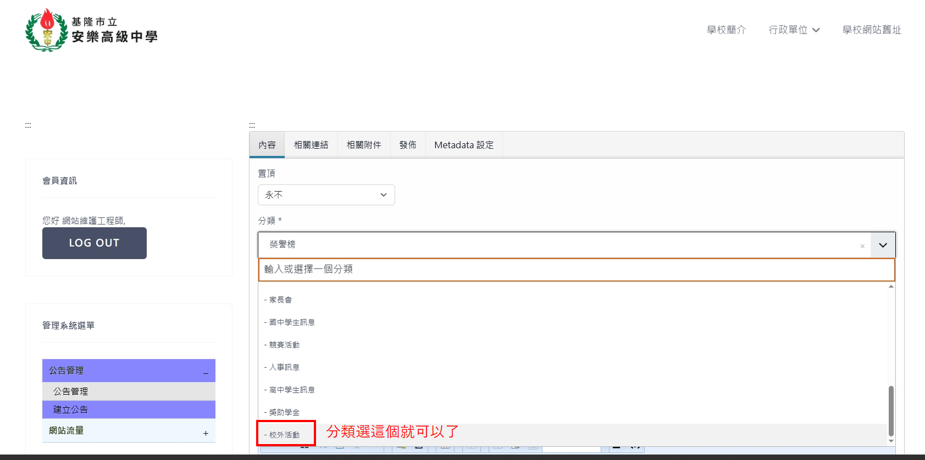The height and width of the screenshot is (460, 925).
Task: Click the category search input field
Action: point(576,270)
